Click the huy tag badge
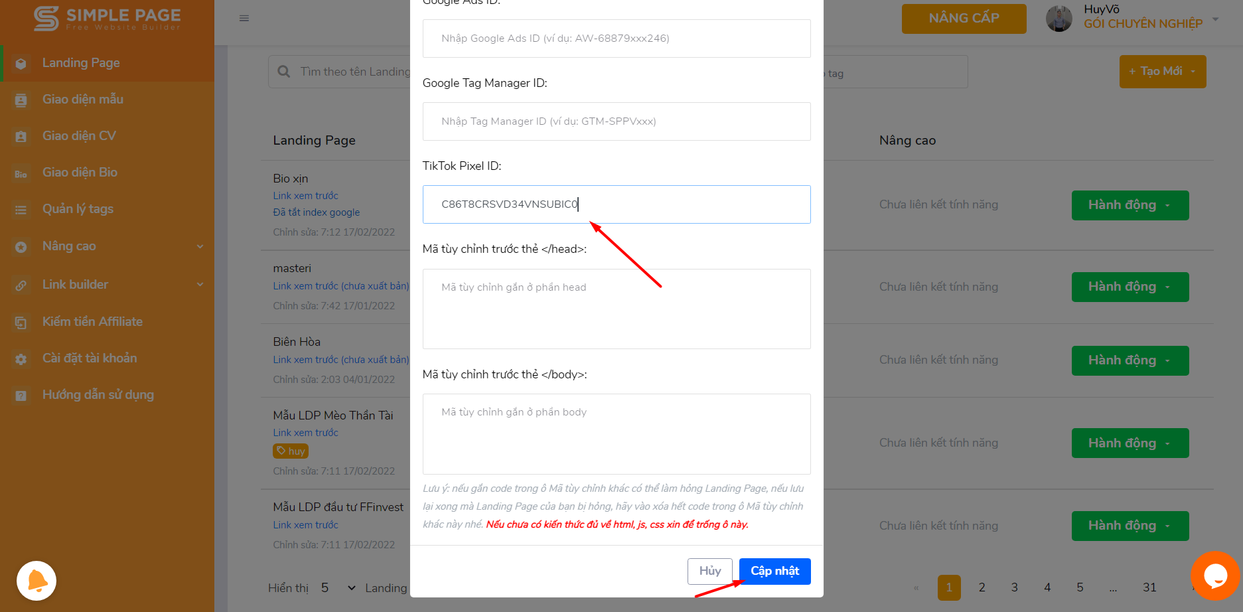 (x=291, y=451)
